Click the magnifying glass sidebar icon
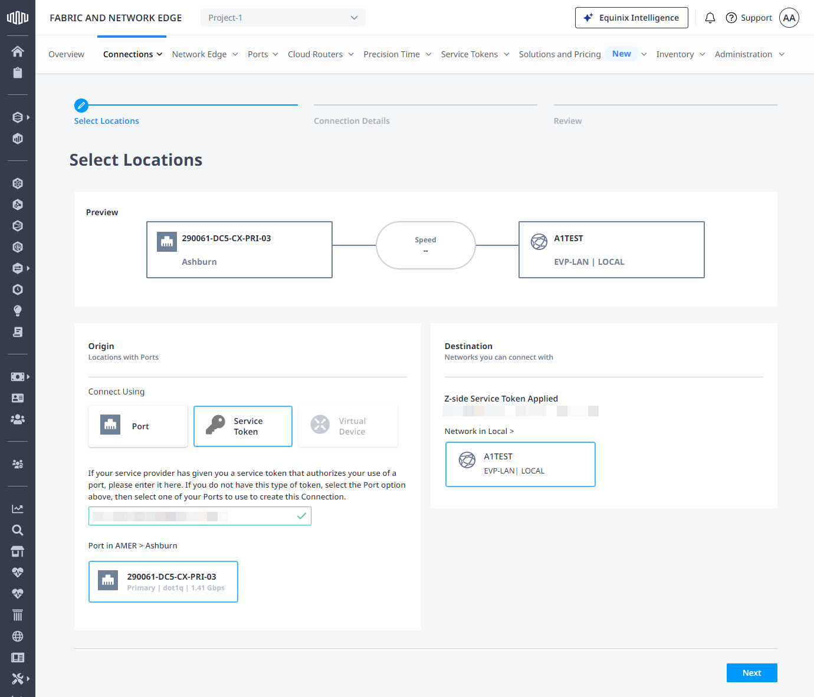Screen dimensions: 814x697 (x=18, y=530)
